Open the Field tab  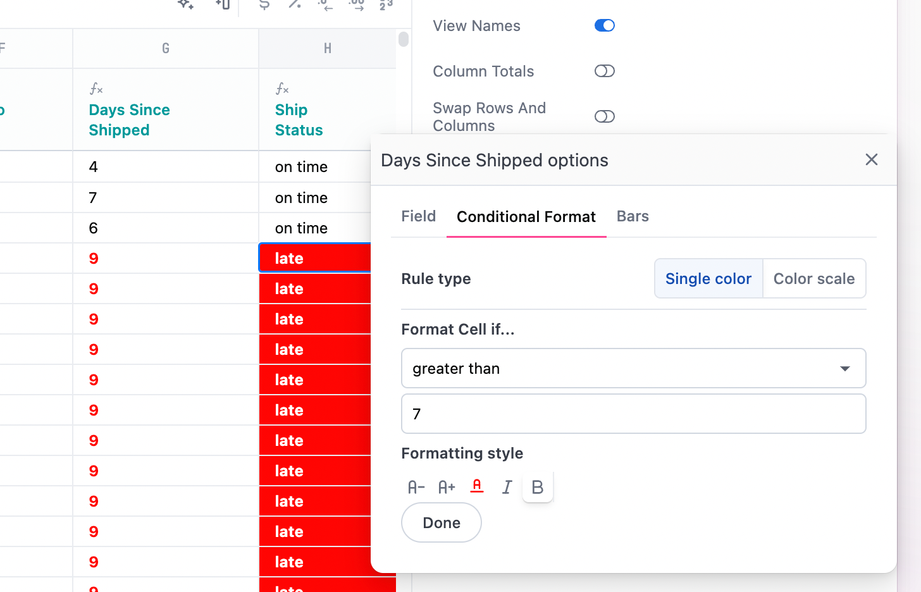[418, 216]
